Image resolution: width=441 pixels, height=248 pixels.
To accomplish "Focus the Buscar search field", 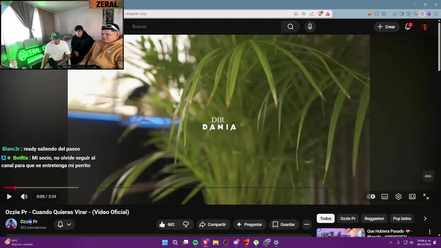I will [205, 27].
